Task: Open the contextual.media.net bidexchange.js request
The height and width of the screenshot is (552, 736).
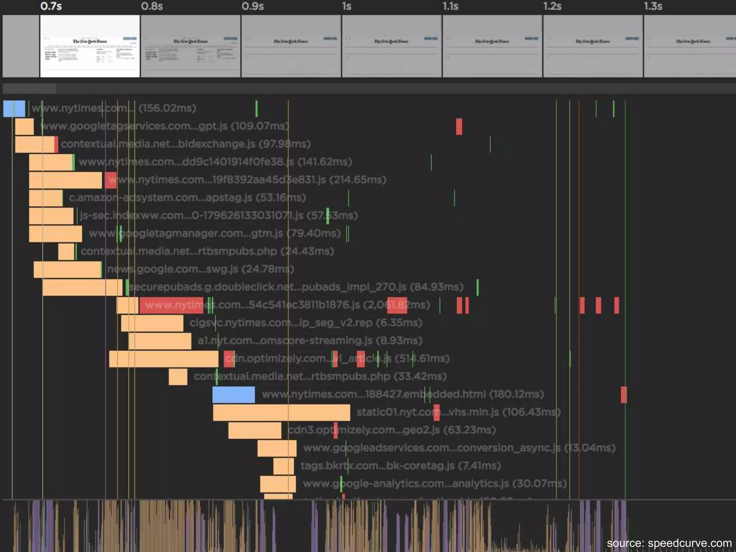Action: tap(185, 144)
